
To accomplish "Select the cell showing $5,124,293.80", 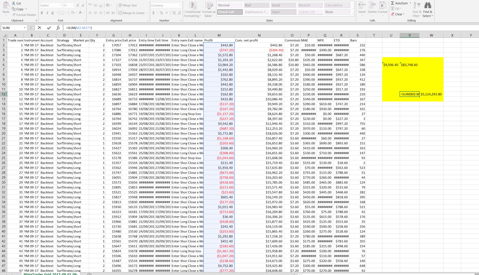I will coord(431,94).
